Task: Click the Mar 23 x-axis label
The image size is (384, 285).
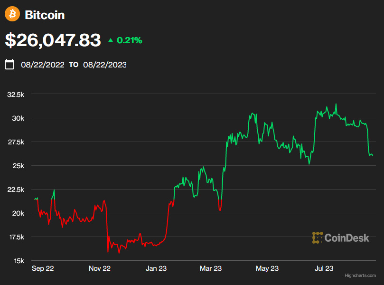Action: (211, 269)
